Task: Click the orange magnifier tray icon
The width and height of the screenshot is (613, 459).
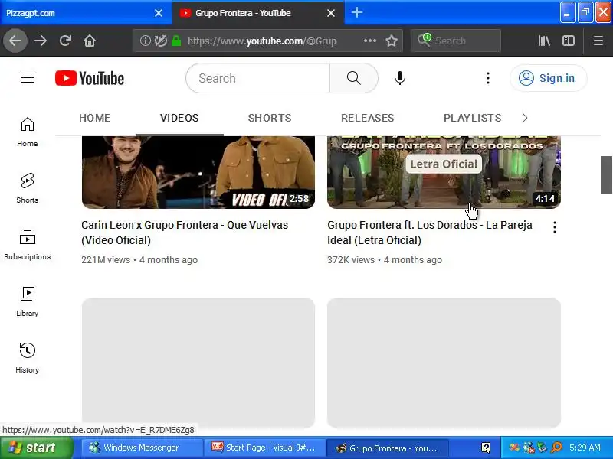Action: coord(557,448)
